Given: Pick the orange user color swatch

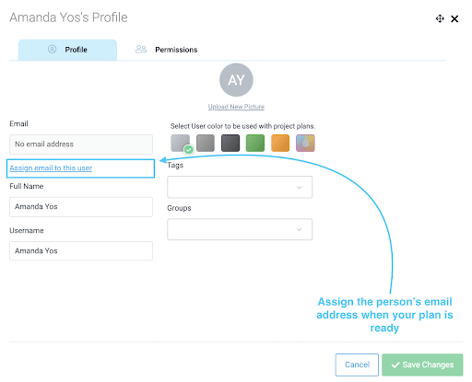Looking at the screenshot, I should 280,143.
